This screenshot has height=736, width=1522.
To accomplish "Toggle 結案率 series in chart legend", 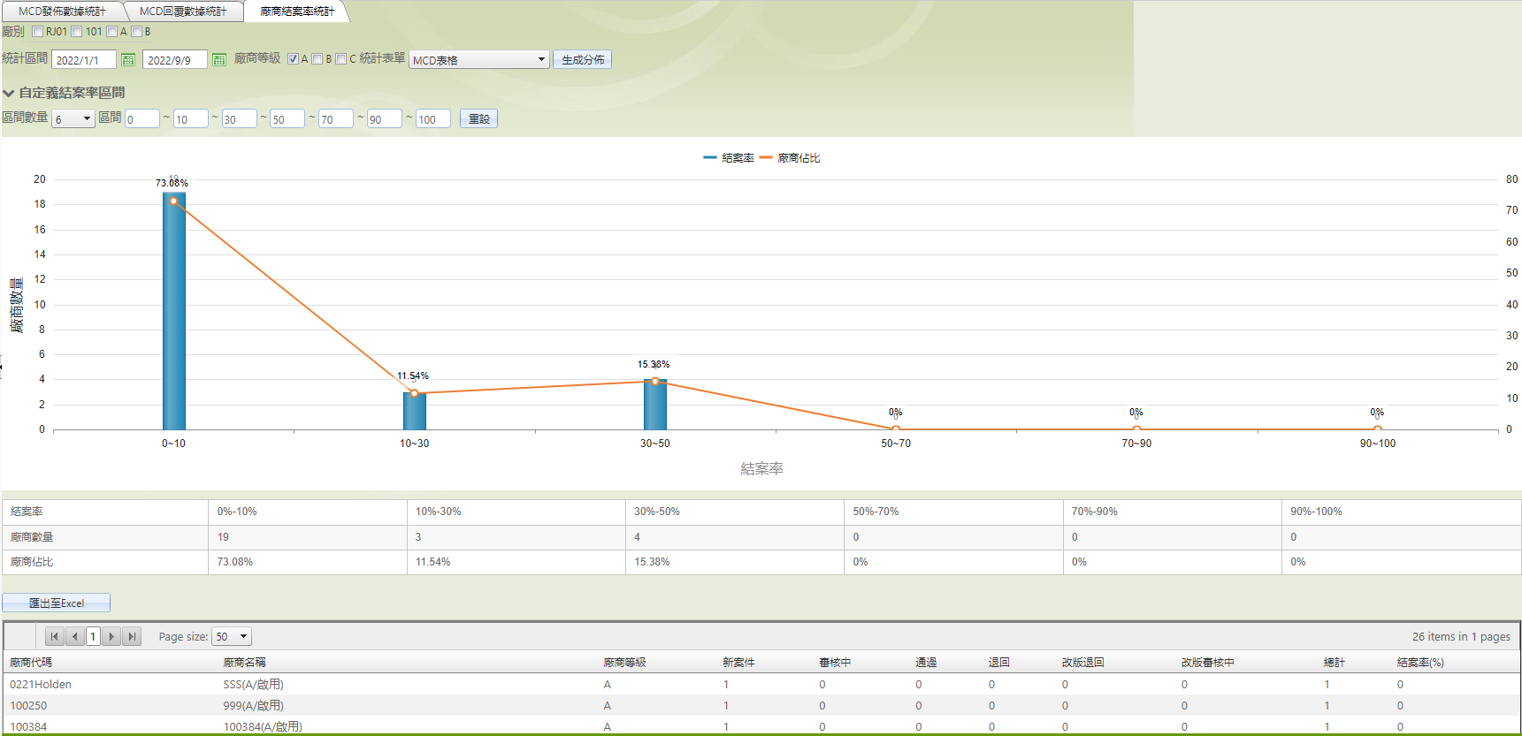I will [x=729, y=158].
